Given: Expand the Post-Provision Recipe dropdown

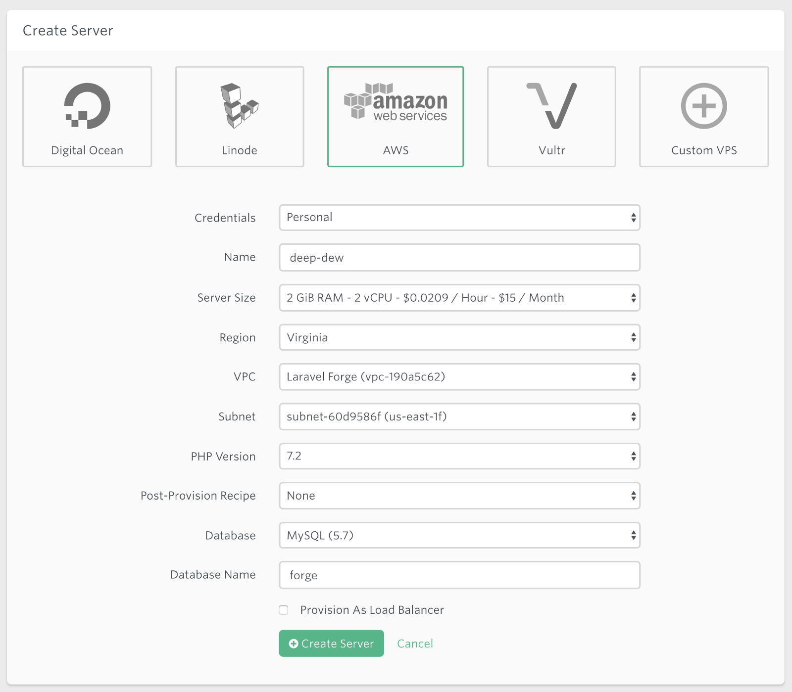Looking at the screenshot, I should pyautogui.click(x=459, y=496).
